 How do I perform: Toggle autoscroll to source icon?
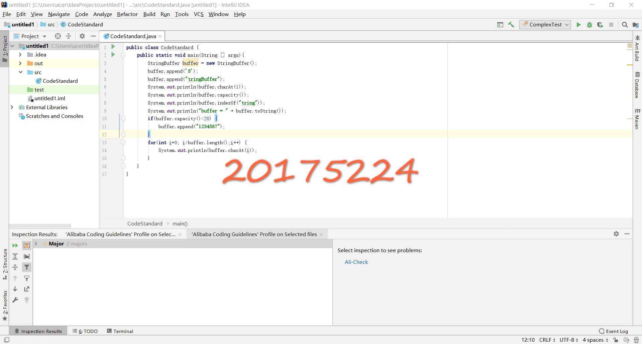(x=27, y=278)
